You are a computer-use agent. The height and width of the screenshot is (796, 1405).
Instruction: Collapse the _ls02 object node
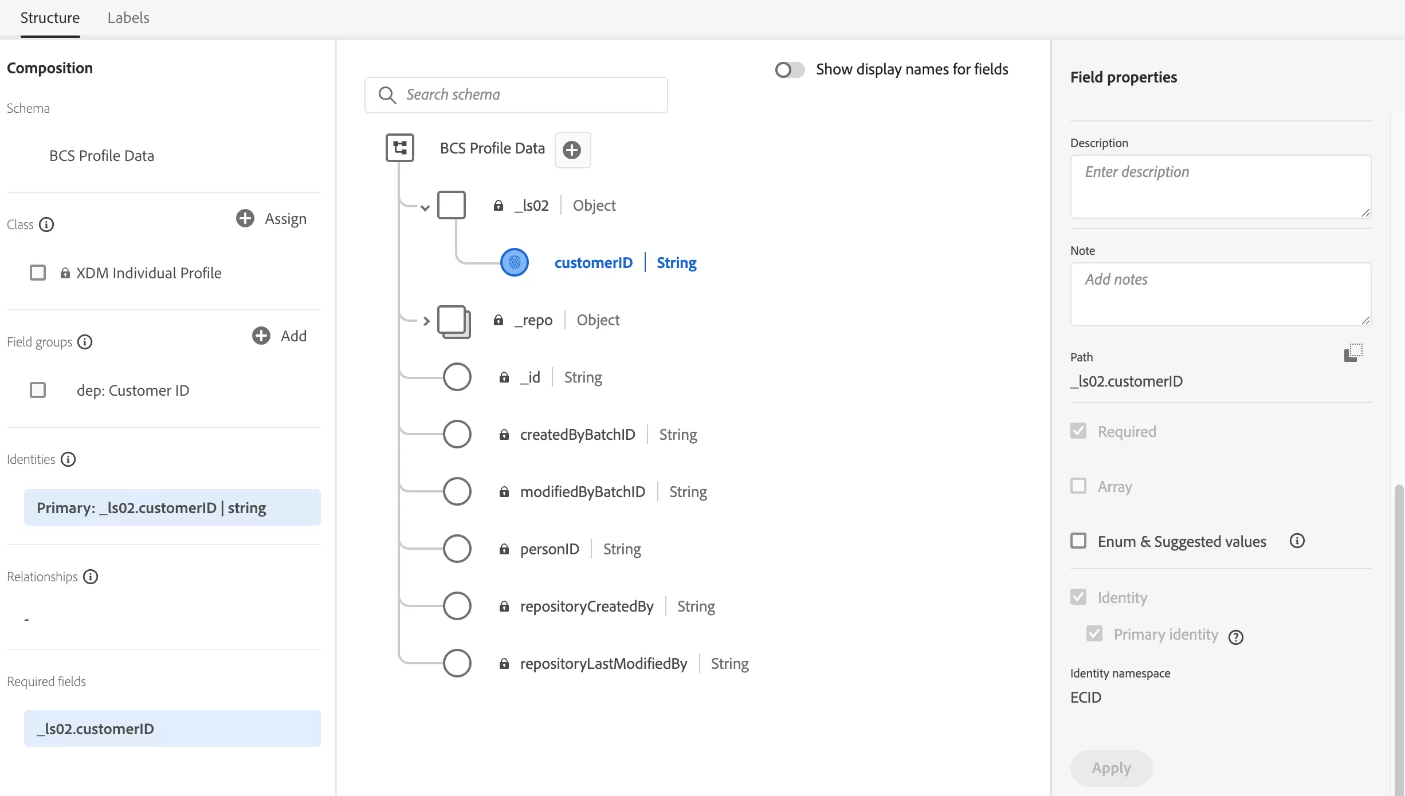425,207
